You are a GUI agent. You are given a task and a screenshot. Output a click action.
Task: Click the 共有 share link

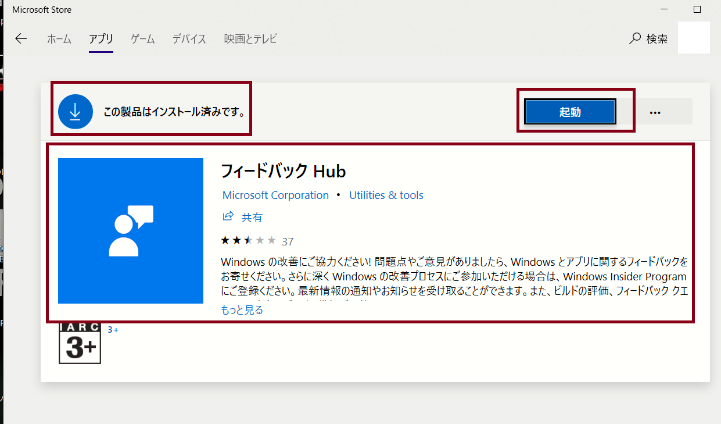point(252,218)
